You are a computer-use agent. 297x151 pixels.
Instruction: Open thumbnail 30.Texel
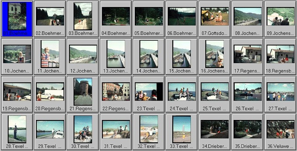coord(82,130)
